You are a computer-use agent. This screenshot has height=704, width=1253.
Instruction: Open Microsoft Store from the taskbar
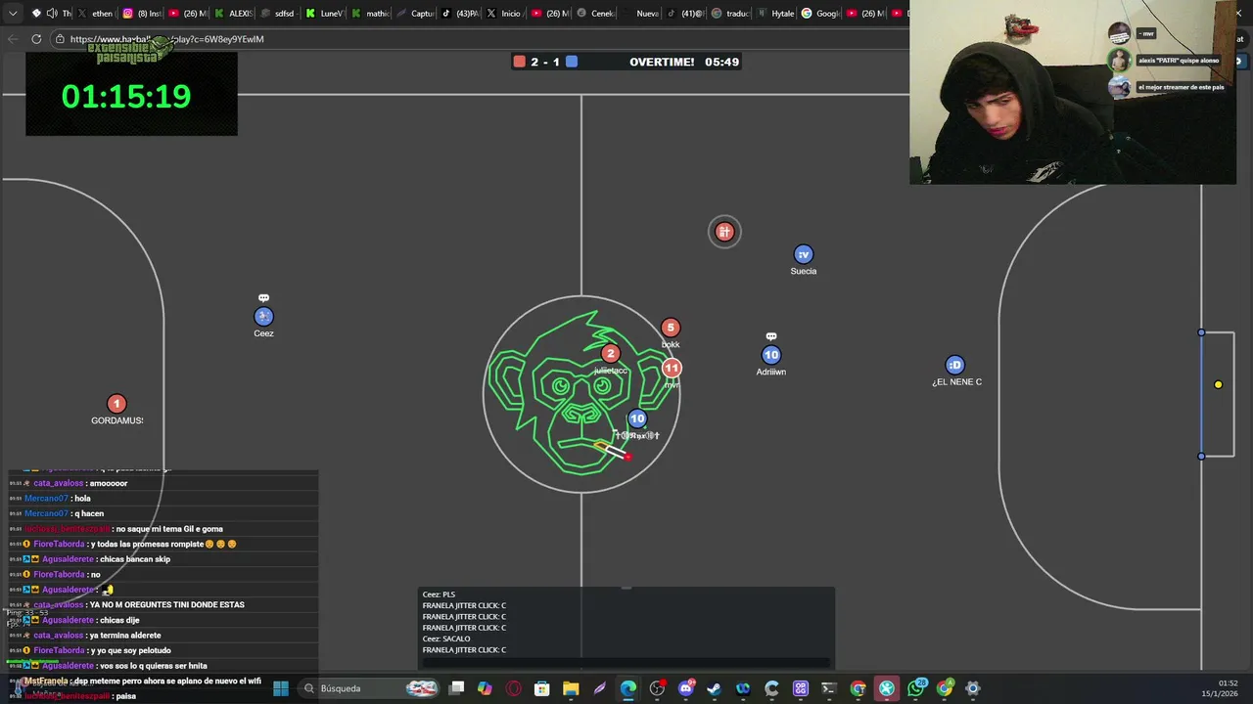click(541, 688)
